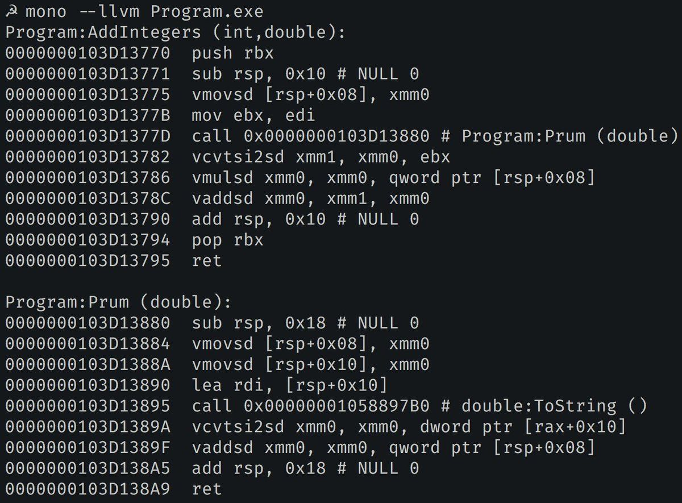682x503 pixels.
Task: Click the 'pop rbx' instruction
Action: point(228,240)
